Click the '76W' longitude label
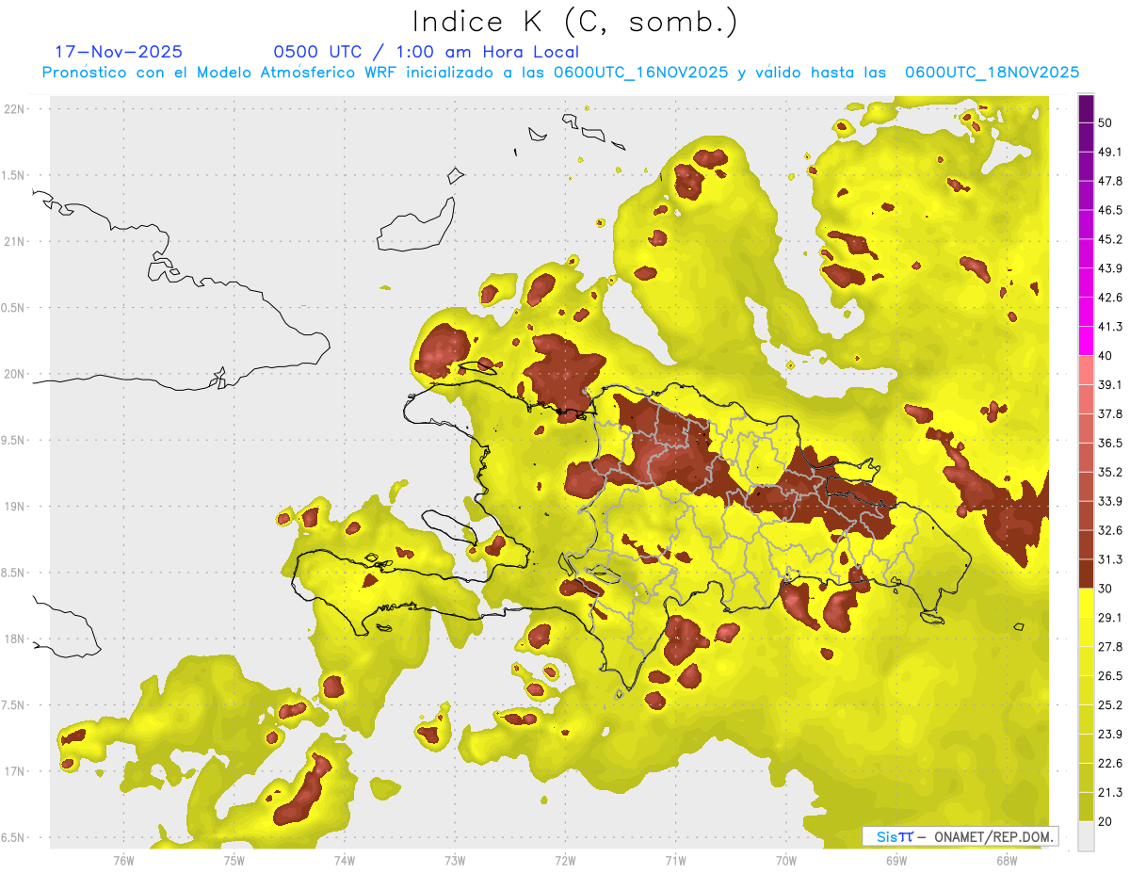1130x873 pixels. 123,861
